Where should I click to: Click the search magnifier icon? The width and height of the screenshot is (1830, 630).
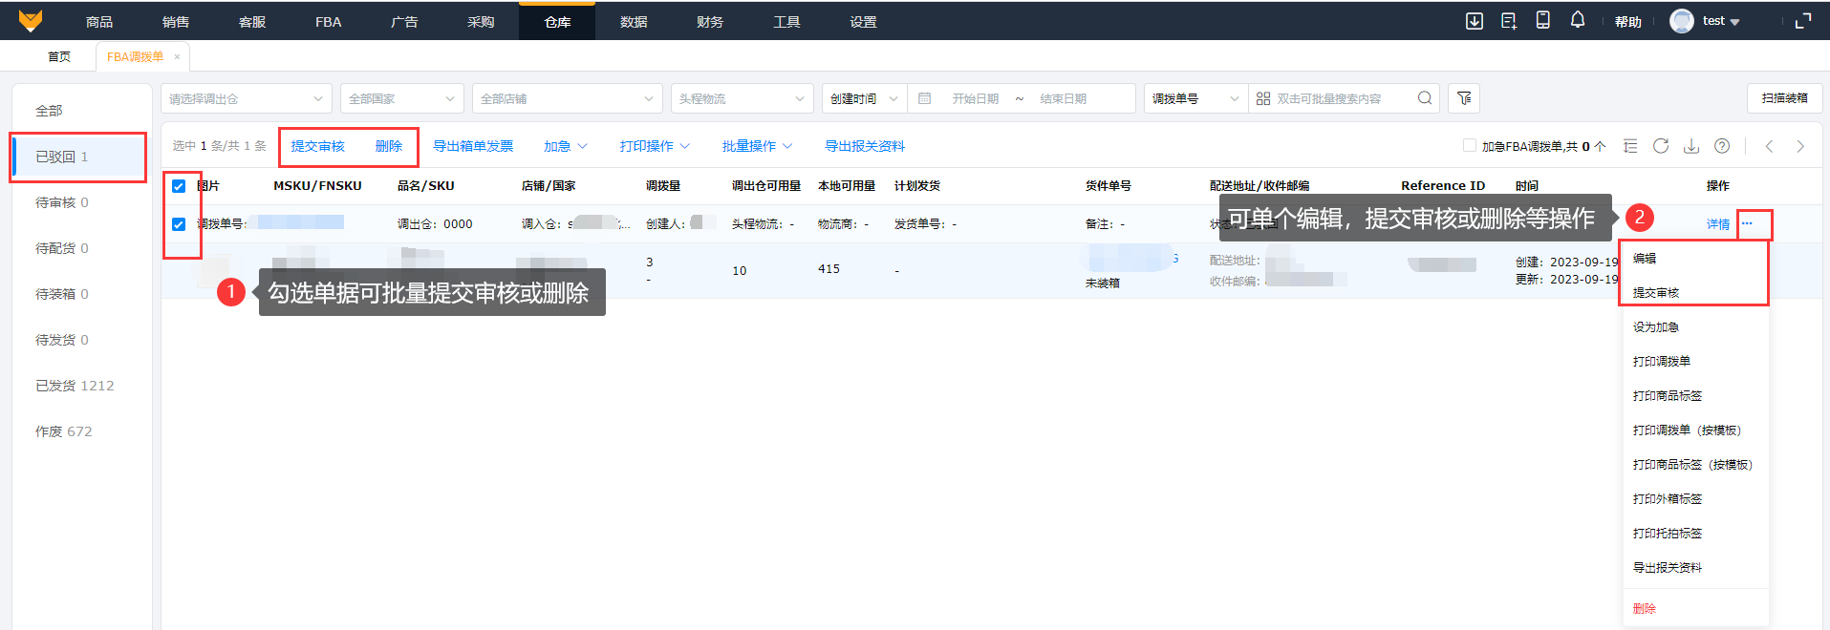click(x=1424, y=98)
